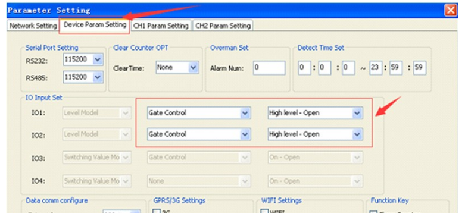465x217 pixels.
Task: Open the Device Param Setting tab
Action: click(x=95, y=25)
